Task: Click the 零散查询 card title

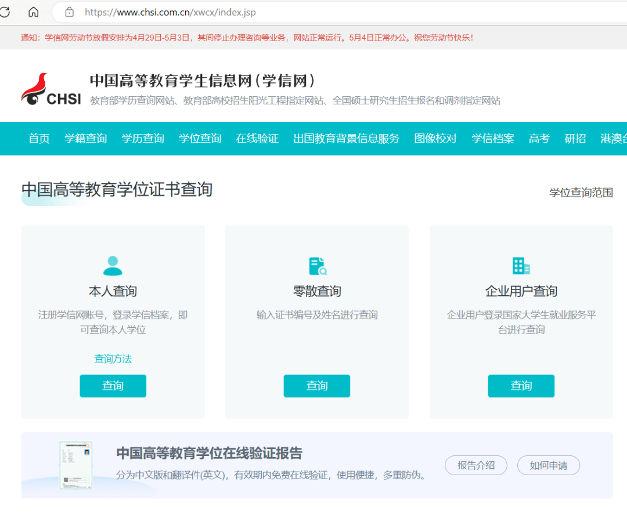Action: (x=317, y=291)
